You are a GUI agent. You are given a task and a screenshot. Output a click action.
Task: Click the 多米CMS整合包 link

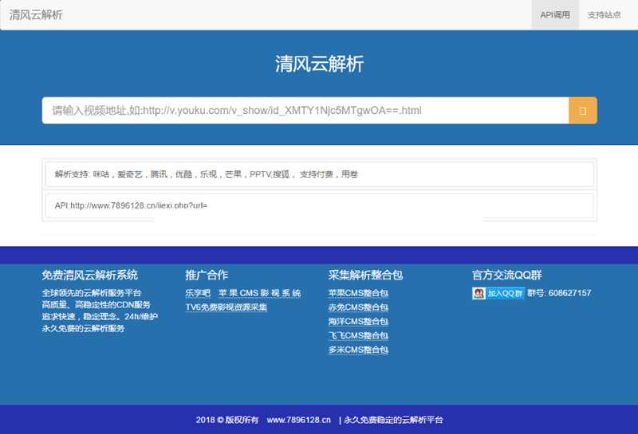(358, 350)
